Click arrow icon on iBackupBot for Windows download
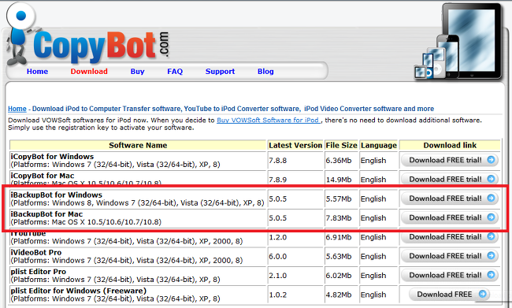The width and height of the screenshot is (512, 308). point(491,198)
